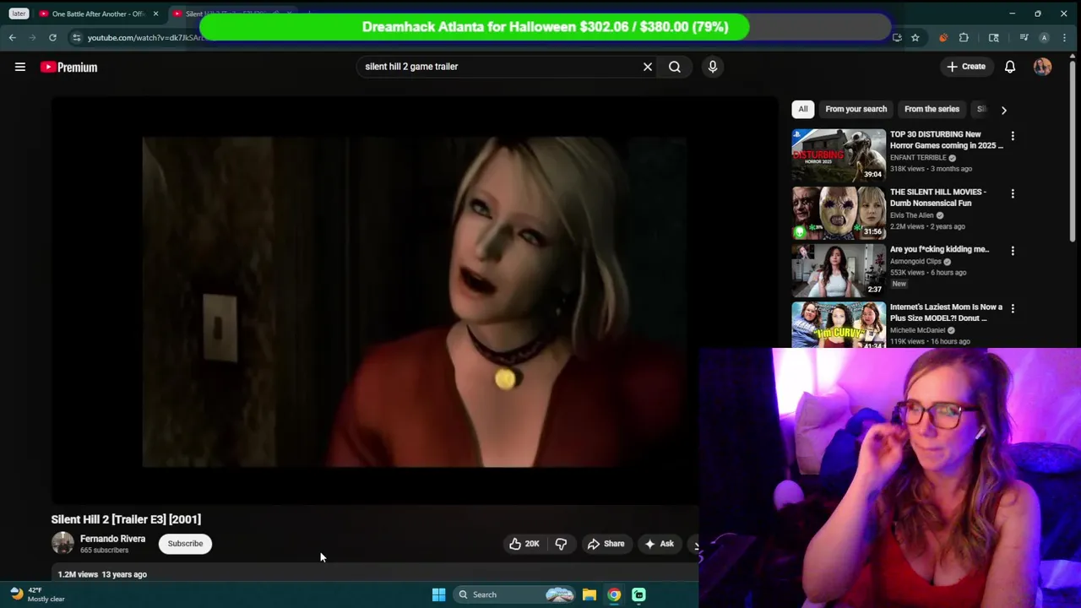This screenshot has width=1081, height=608.
Task: Go forward in the browser
Action: click(32, 37)
